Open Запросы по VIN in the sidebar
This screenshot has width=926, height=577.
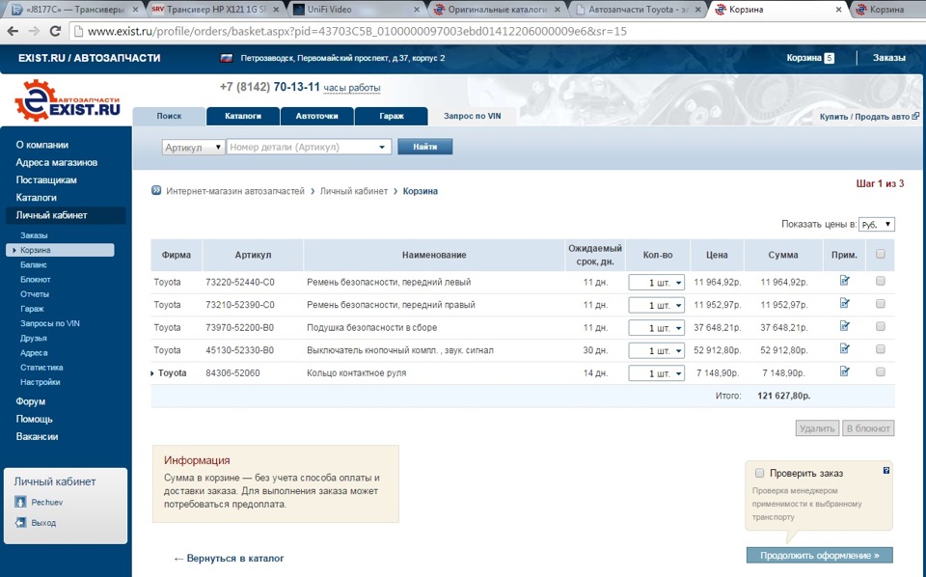49,323
